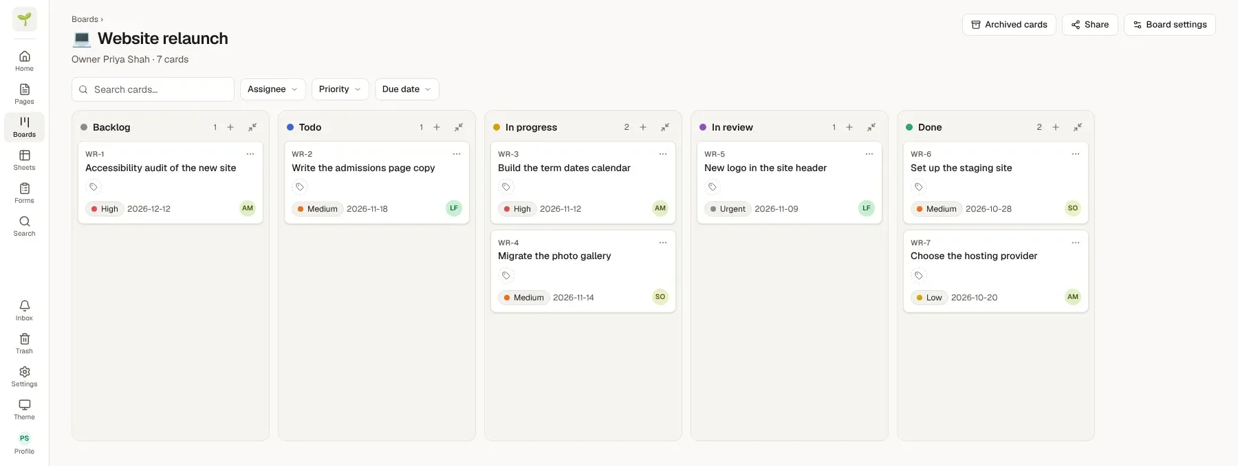Open the Inbox notifications

tap(25, 311)
